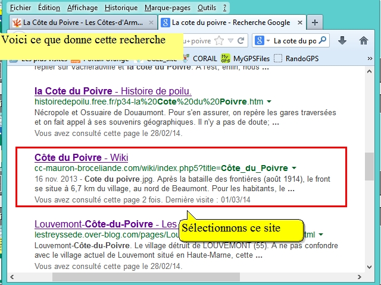Click the search box containing La cote du po
381x285 pixels.
[294, 40]
